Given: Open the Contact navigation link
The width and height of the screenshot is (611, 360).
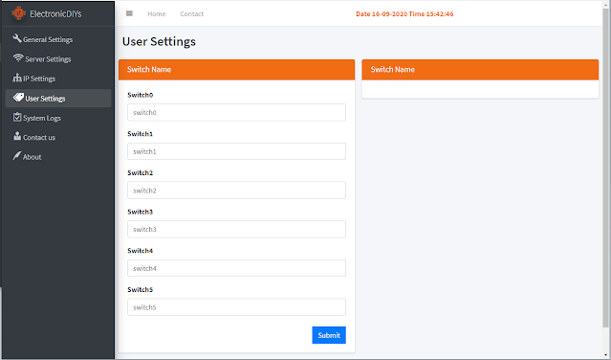Looking at the screenshot, I should [x=192, y=13].
